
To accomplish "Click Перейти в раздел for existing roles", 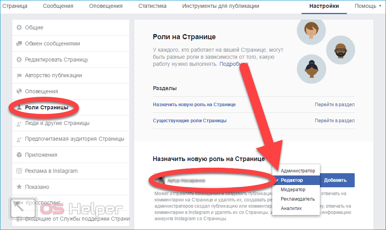I will pos(334,121).
